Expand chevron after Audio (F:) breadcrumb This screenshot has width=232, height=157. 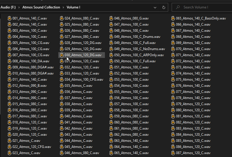[x=19, y=7]
